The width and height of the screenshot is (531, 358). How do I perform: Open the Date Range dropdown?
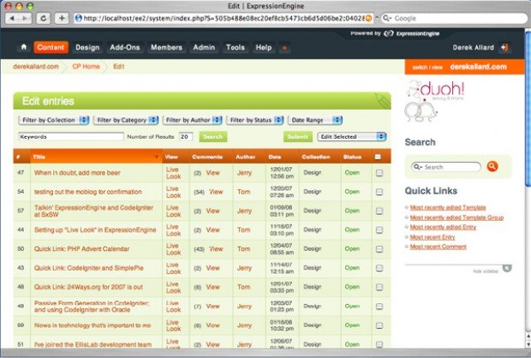[315, 120]
